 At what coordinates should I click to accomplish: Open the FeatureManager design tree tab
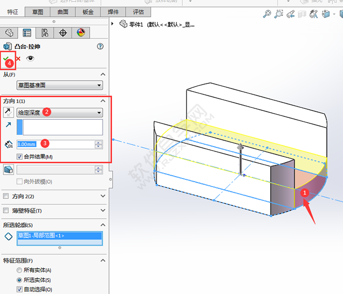[9, 33]
